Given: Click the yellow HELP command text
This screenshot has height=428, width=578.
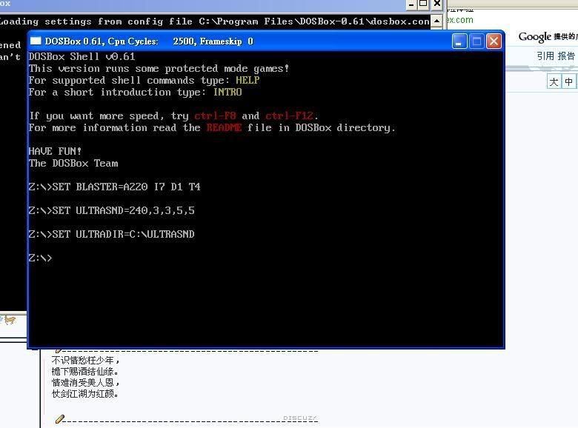Looking at the screenshot, I should [x=248, y=80].
